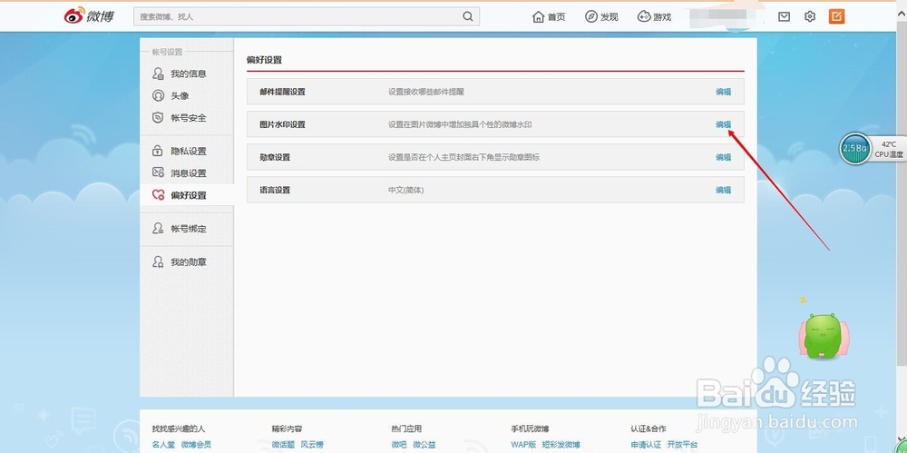The width and height of the screenshot is (907, 453).
Task: Open 发现 discover page
Action: 601,17
